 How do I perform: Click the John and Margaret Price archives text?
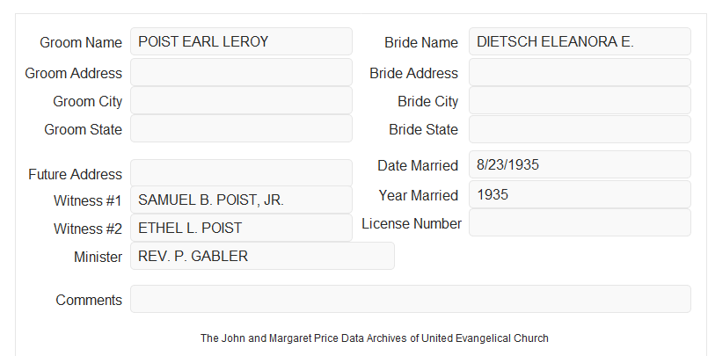tap(375, 338)
